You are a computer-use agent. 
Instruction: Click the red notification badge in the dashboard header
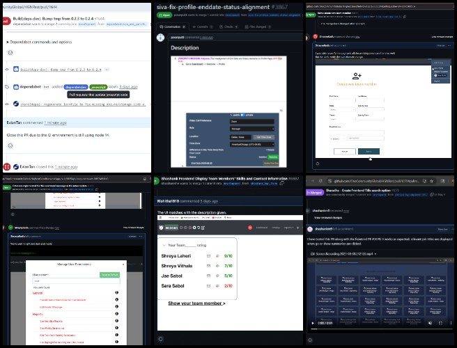(250, 228)
